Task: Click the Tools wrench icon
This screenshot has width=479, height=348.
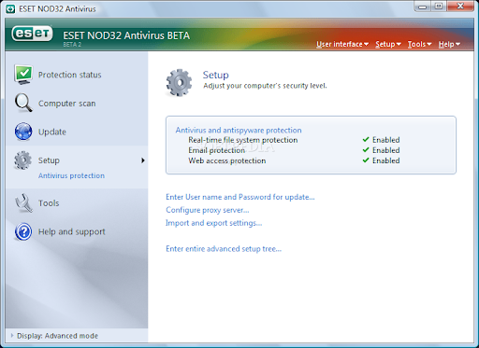Action: [x=23, y=203]
